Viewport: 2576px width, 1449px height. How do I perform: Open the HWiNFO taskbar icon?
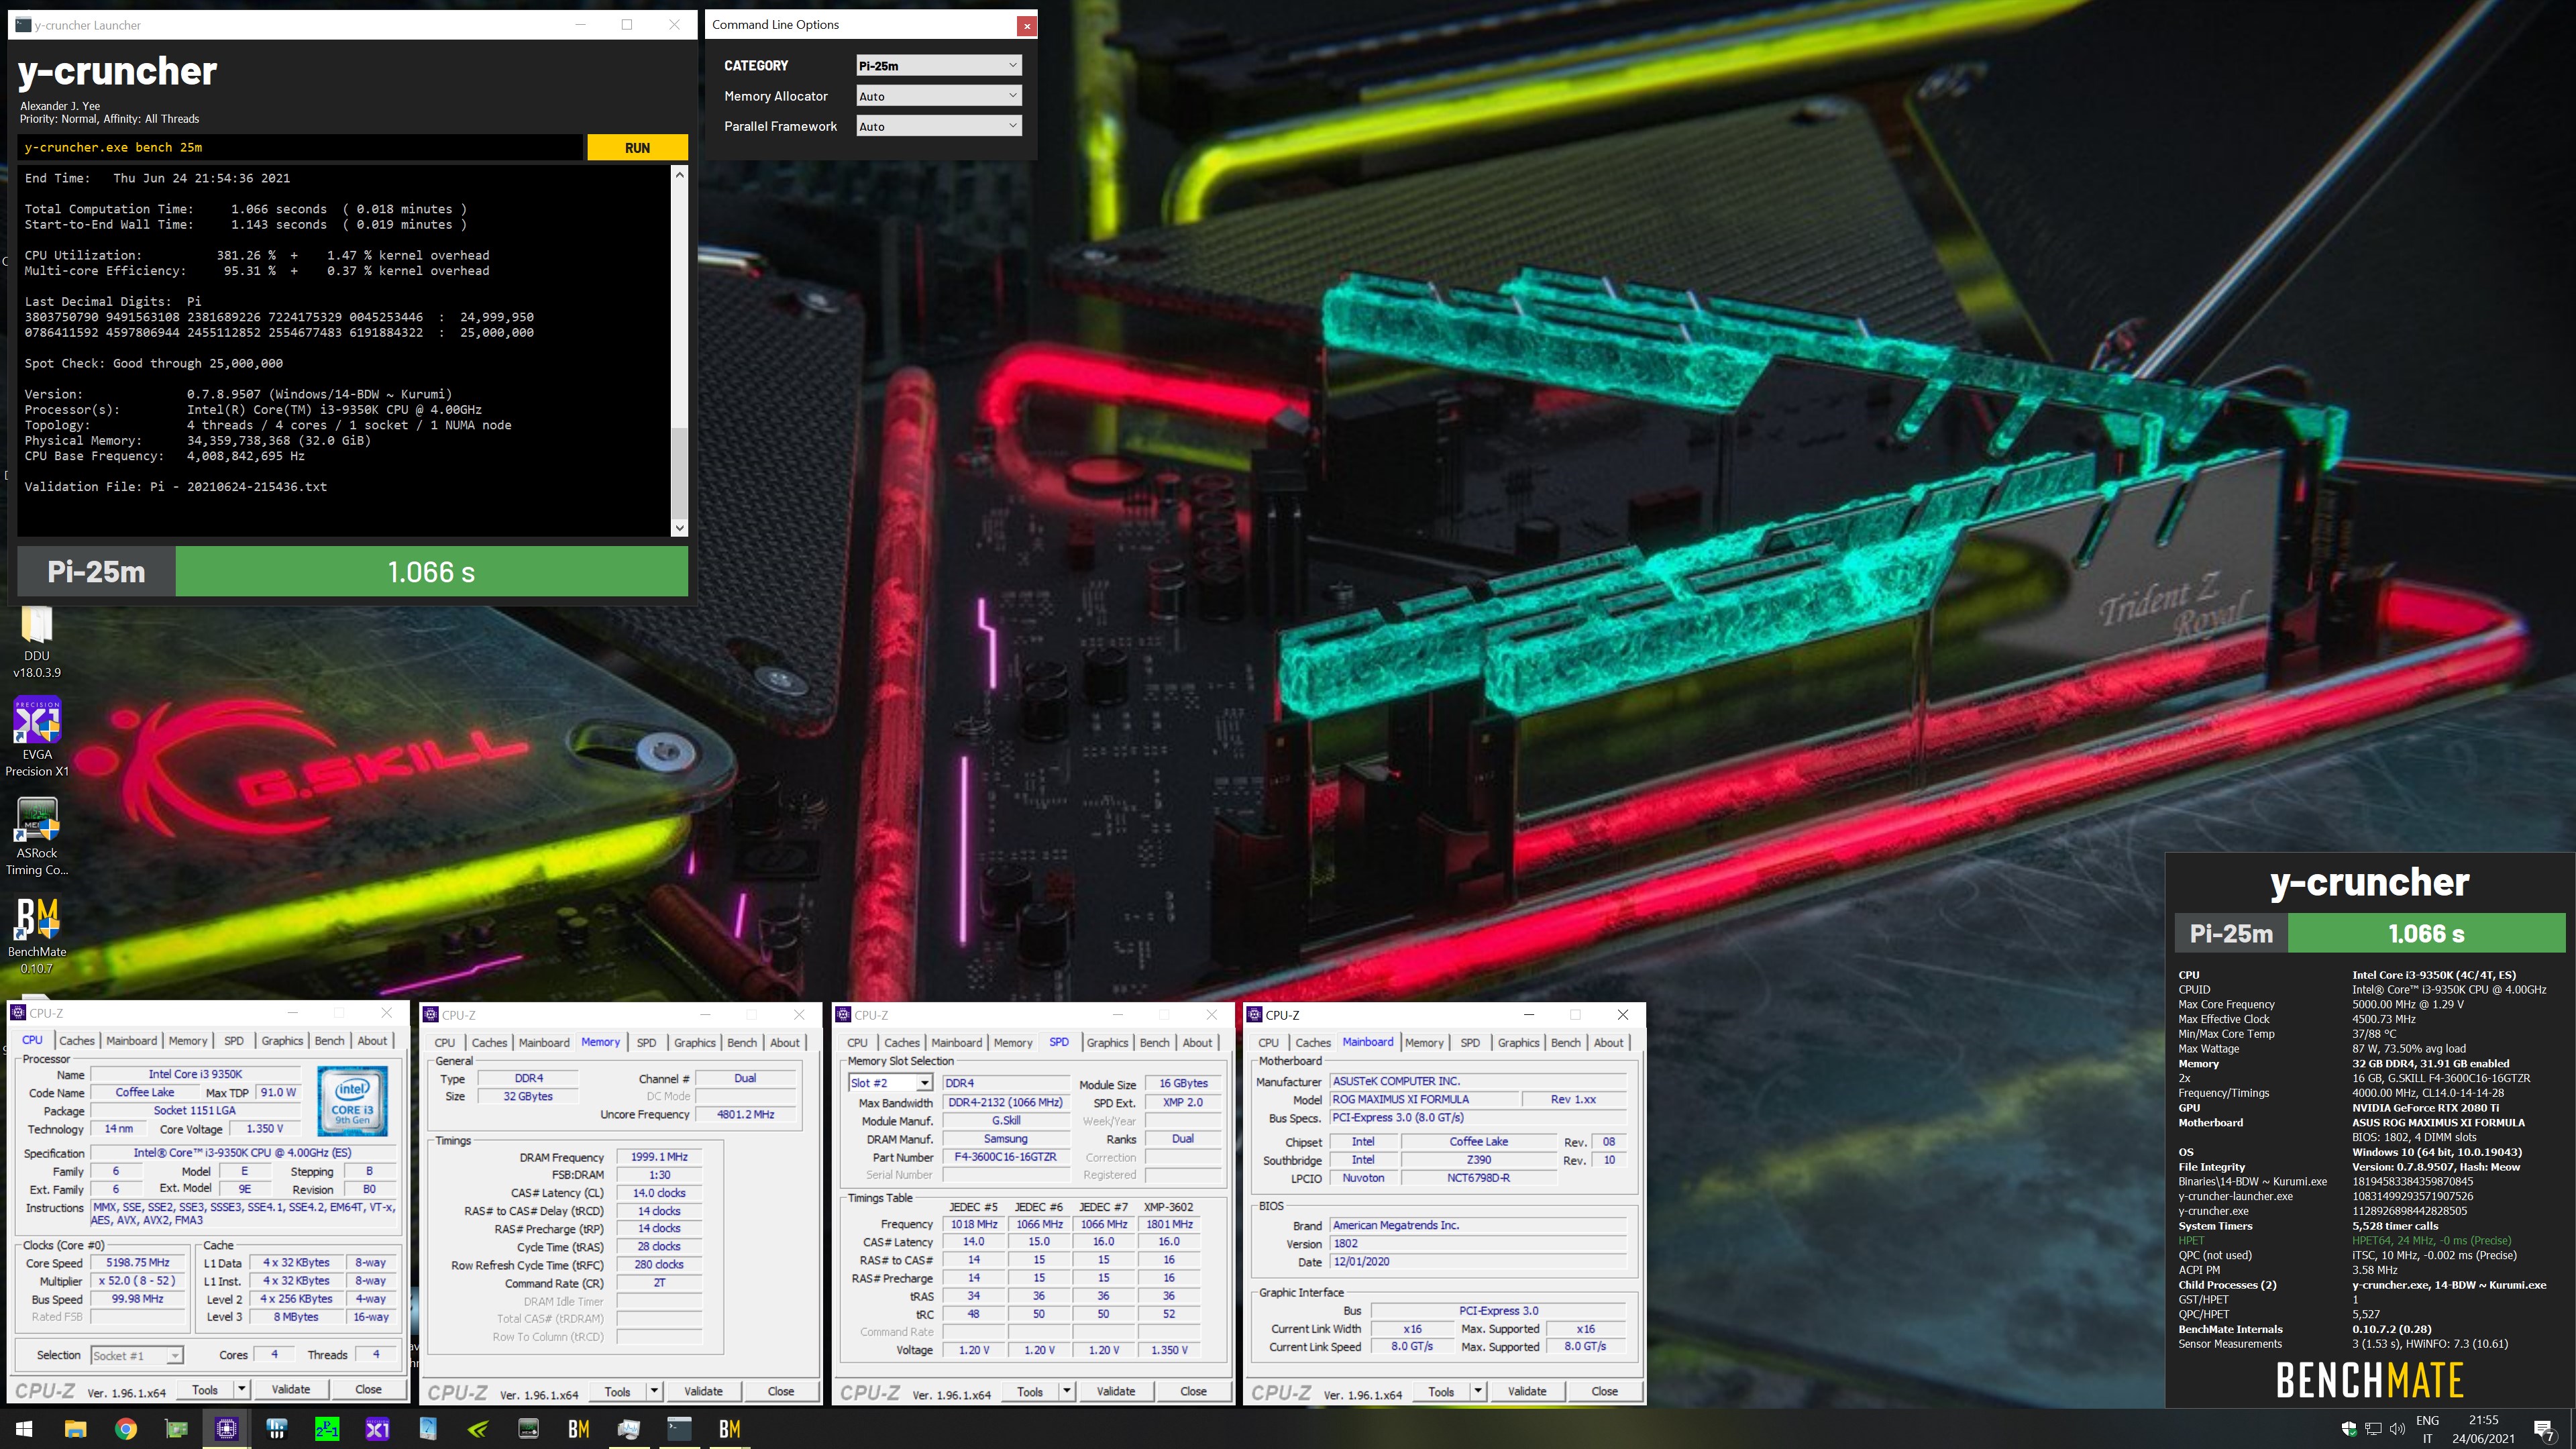tap(277, 1429)
